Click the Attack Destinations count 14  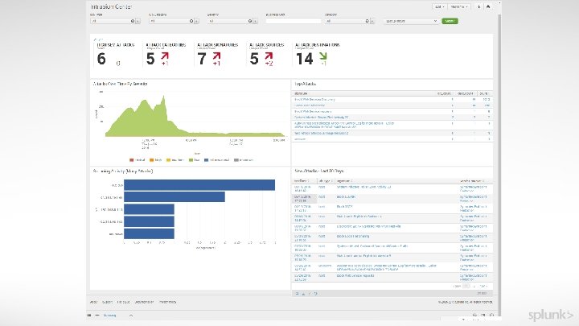pyautogui.click(x=305, y=59)
